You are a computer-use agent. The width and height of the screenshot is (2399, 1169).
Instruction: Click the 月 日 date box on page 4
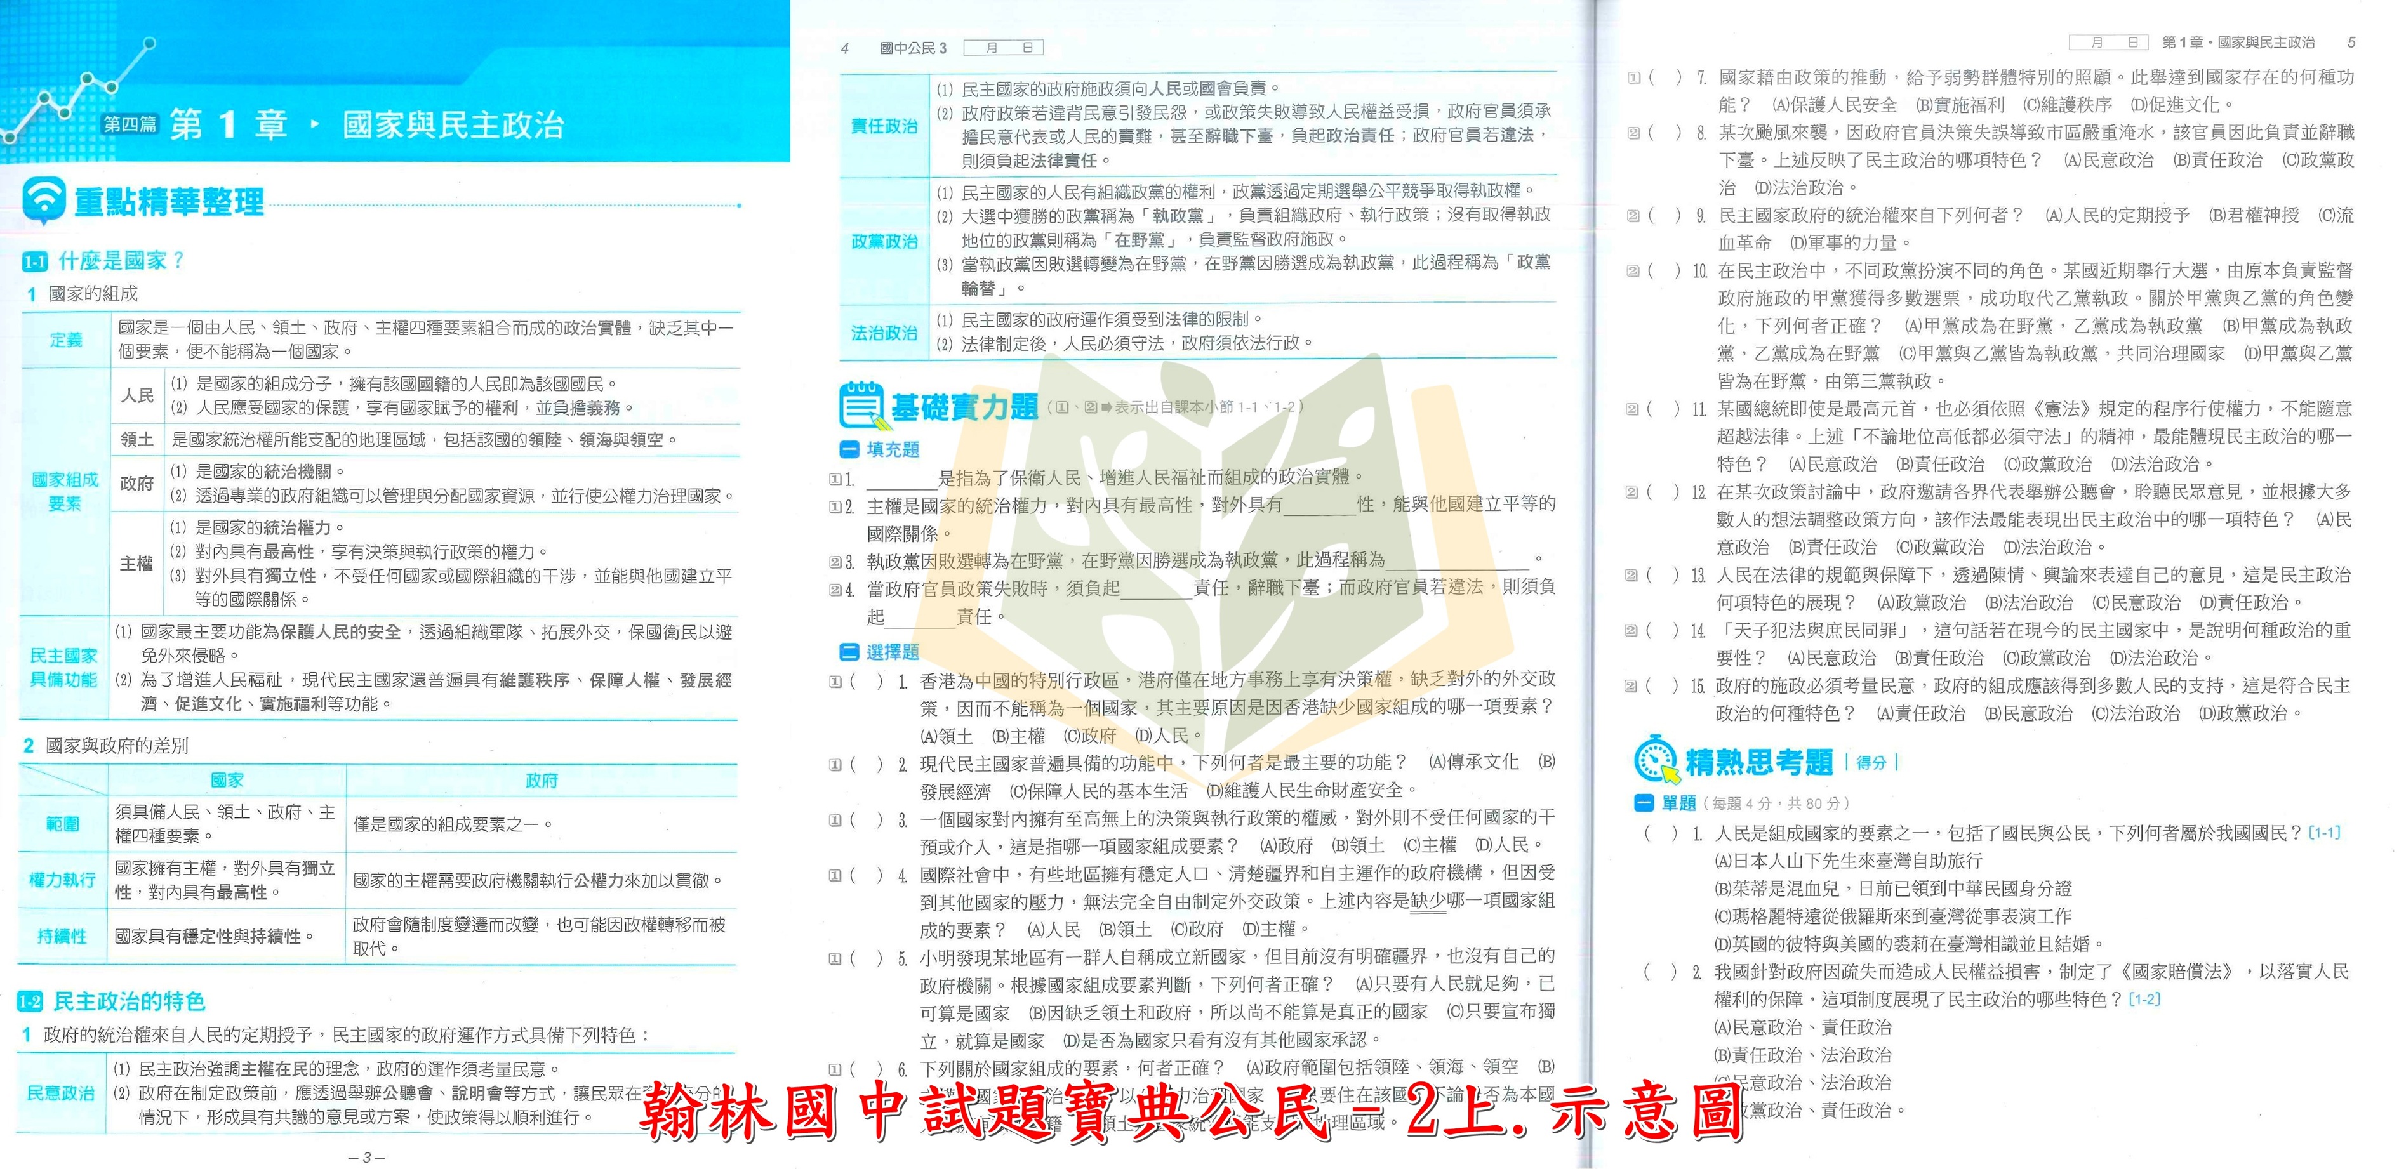pyautogui.click(x=1003, y=48)
